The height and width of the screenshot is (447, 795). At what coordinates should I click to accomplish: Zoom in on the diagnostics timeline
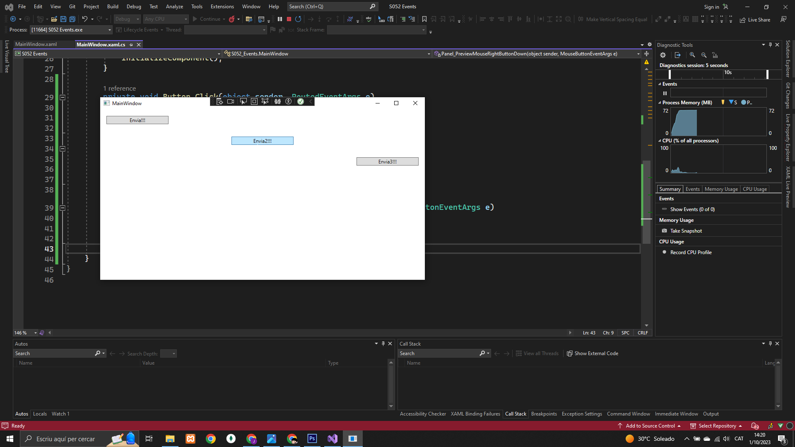(692, 55)
